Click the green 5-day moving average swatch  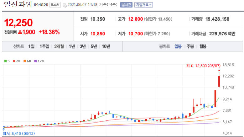pos(5,61)
